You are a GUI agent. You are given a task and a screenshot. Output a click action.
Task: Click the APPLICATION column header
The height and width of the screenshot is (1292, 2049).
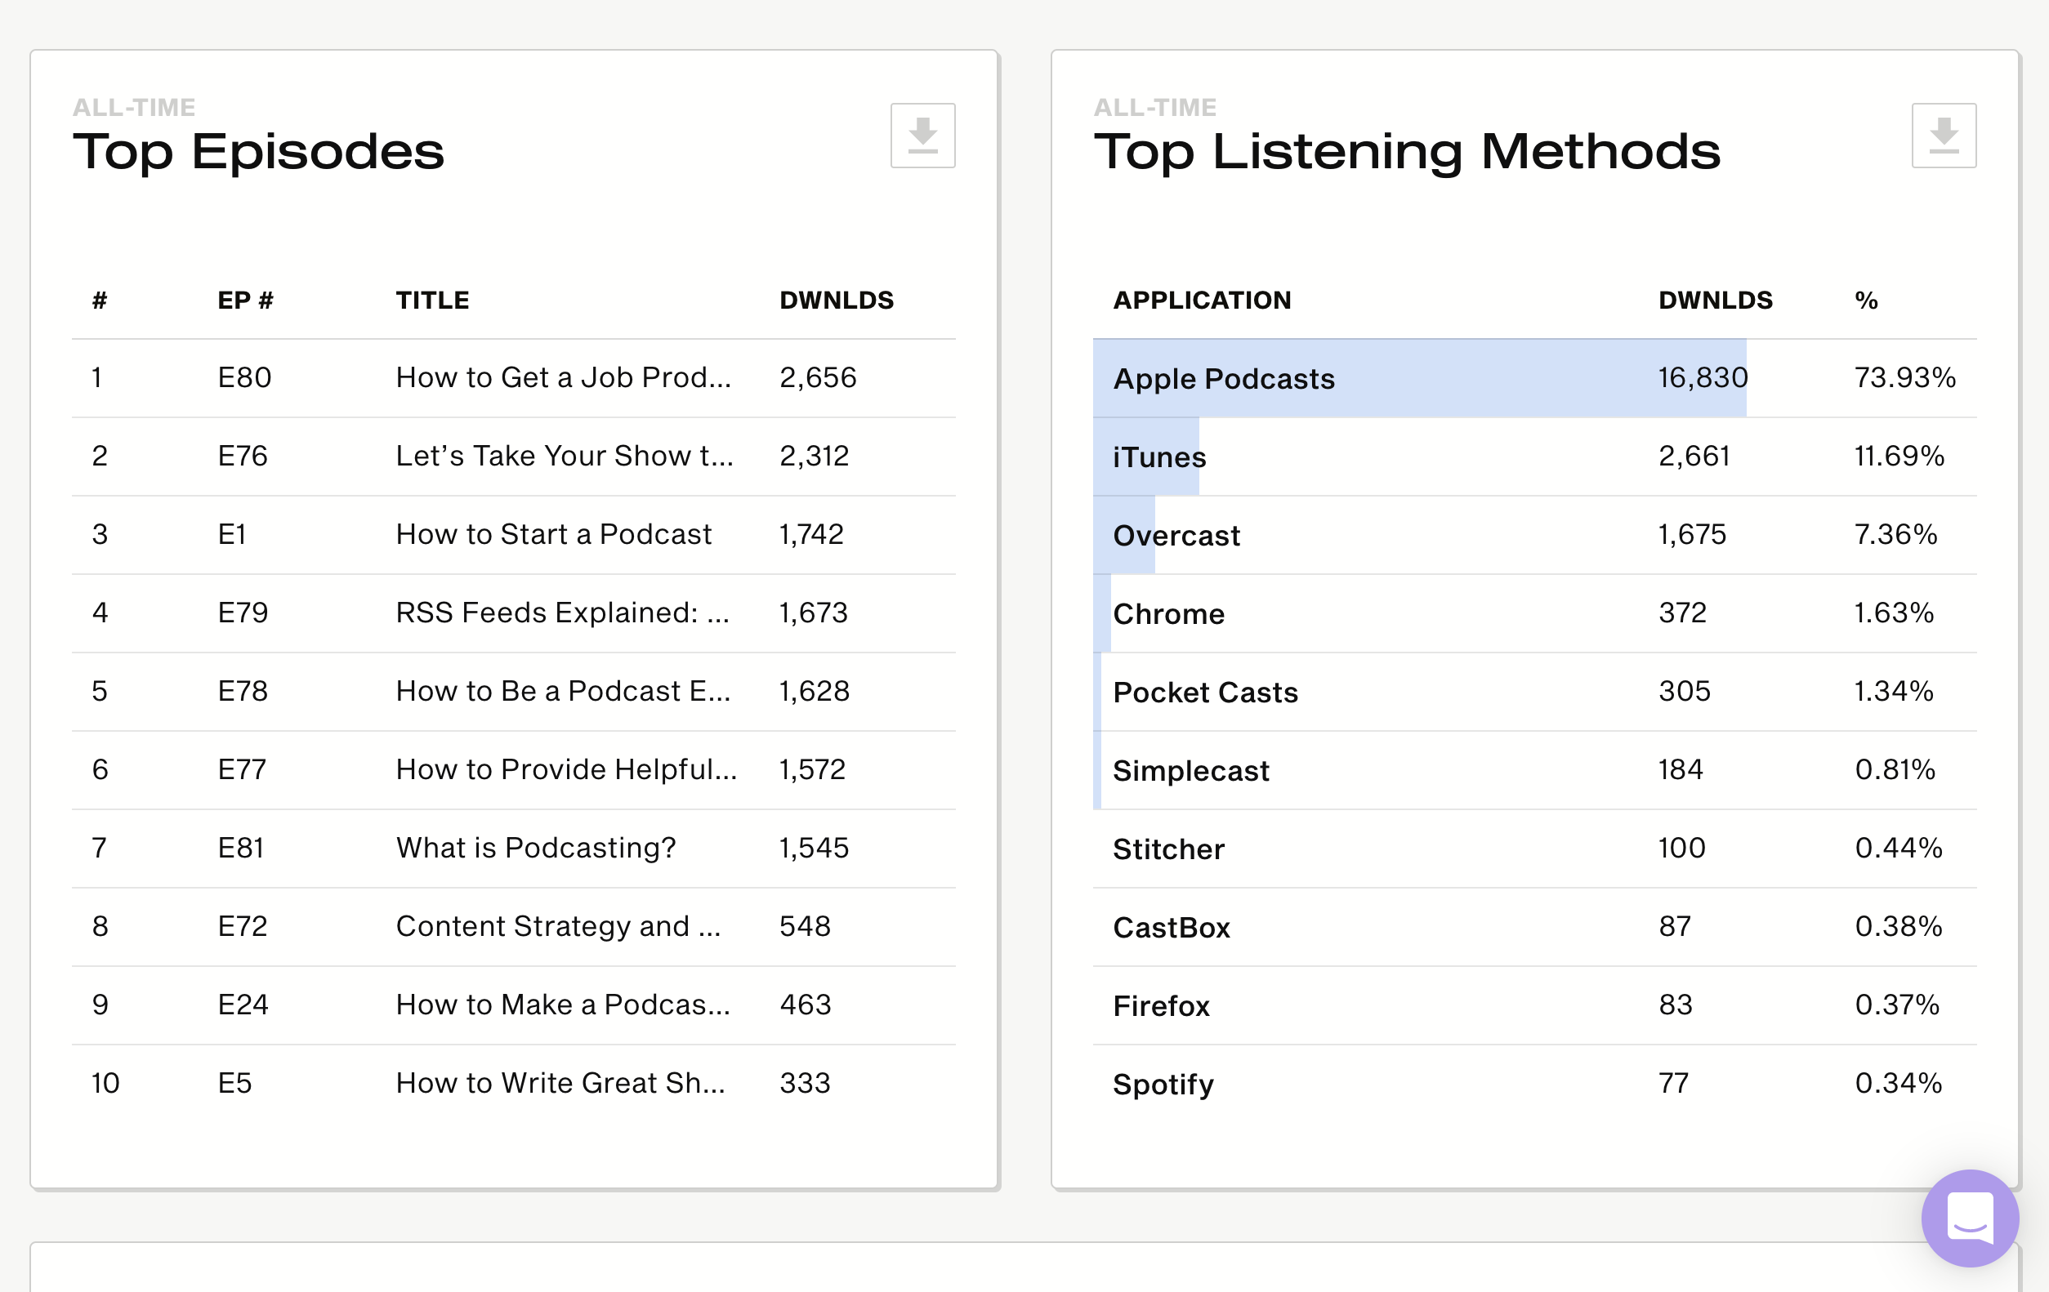[1202, 301]
